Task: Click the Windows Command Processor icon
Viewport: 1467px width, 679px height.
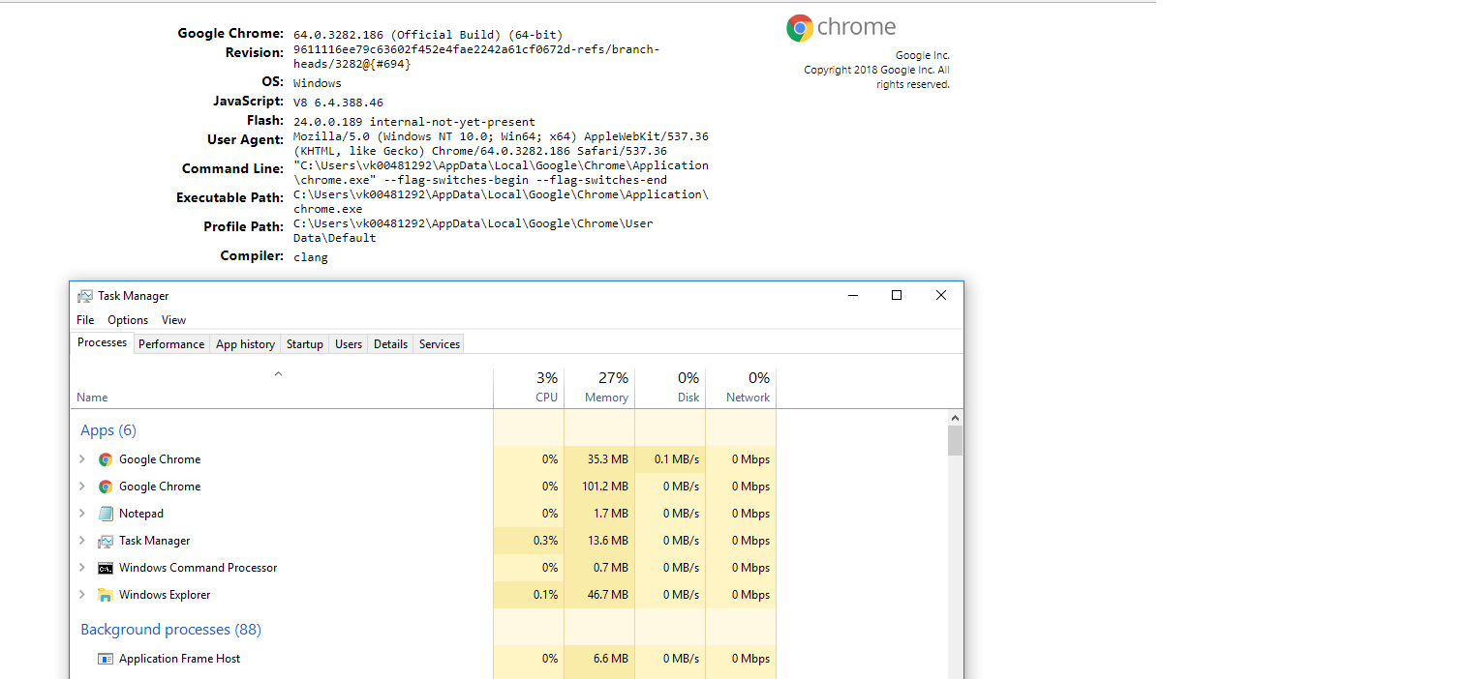Action: [x=106, y=568]
